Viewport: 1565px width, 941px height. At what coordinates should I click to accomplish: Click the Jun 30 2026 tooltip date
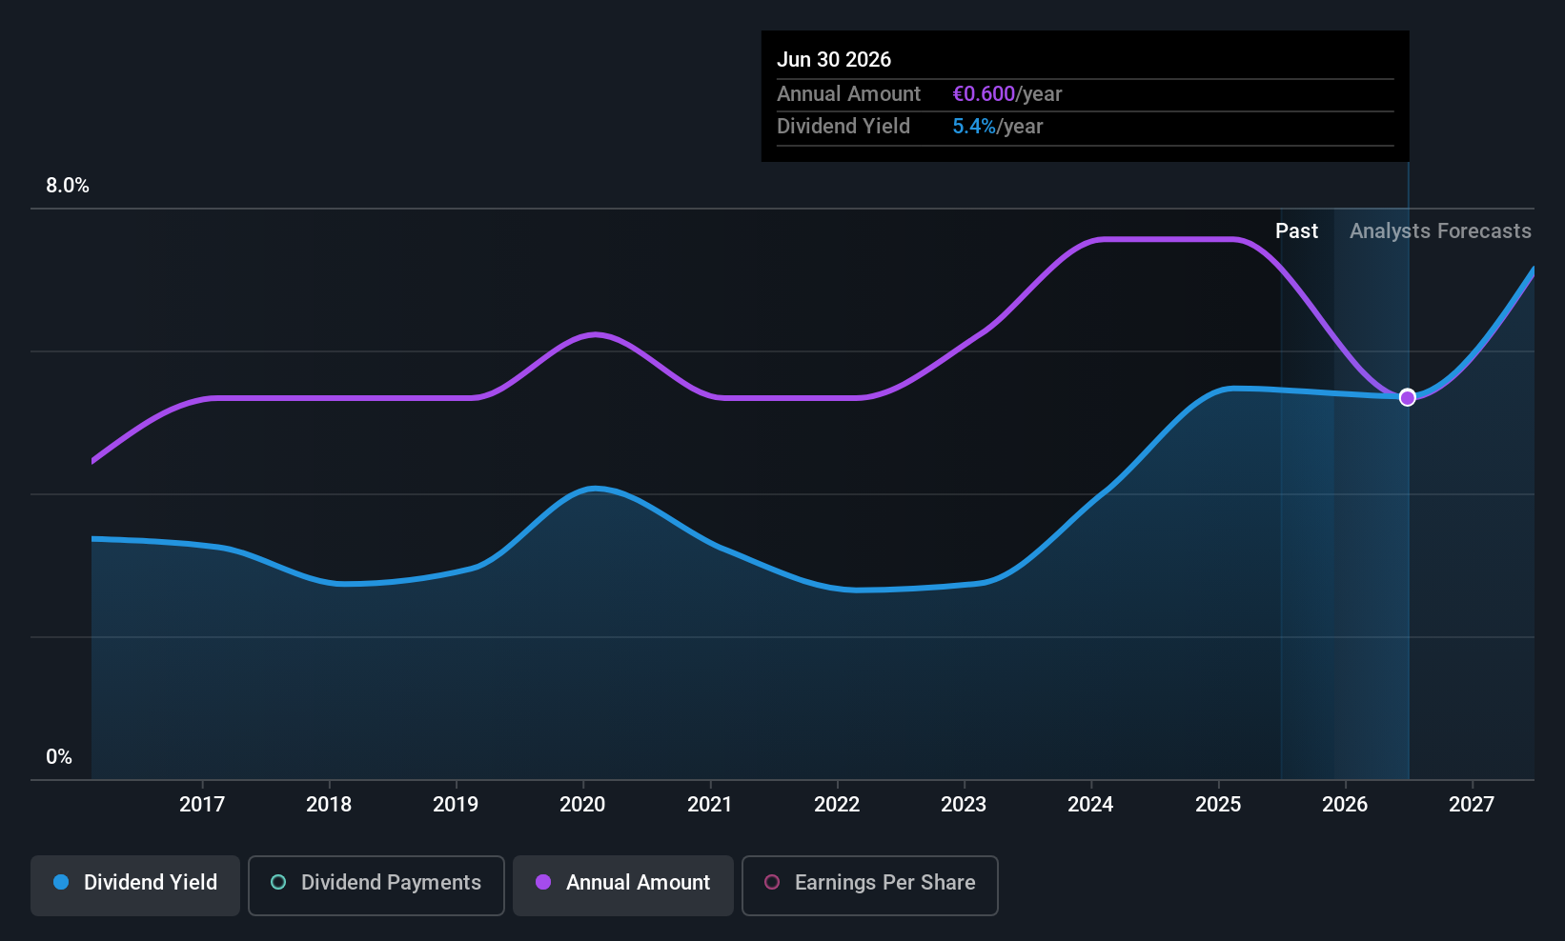[x=834, y=60]
